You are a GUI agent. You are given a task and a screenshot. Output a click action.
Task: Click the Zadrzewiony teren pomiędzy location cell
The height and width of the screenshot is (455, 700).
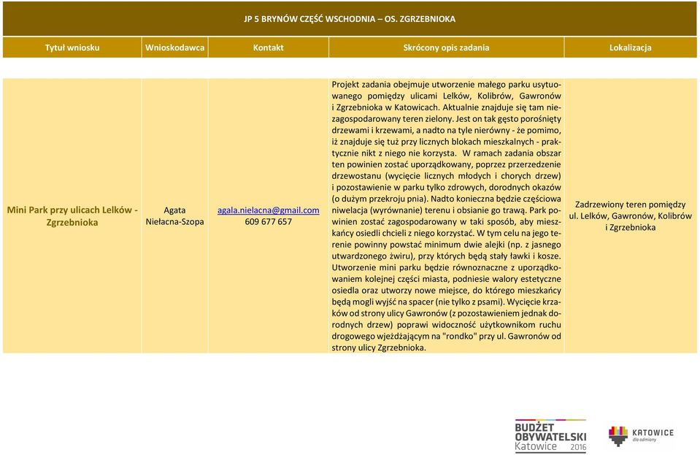631,216
